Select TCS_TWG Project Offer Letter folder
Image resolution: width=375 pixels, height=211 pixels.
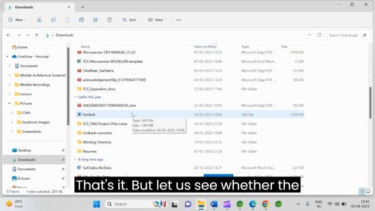coord(105,124)
